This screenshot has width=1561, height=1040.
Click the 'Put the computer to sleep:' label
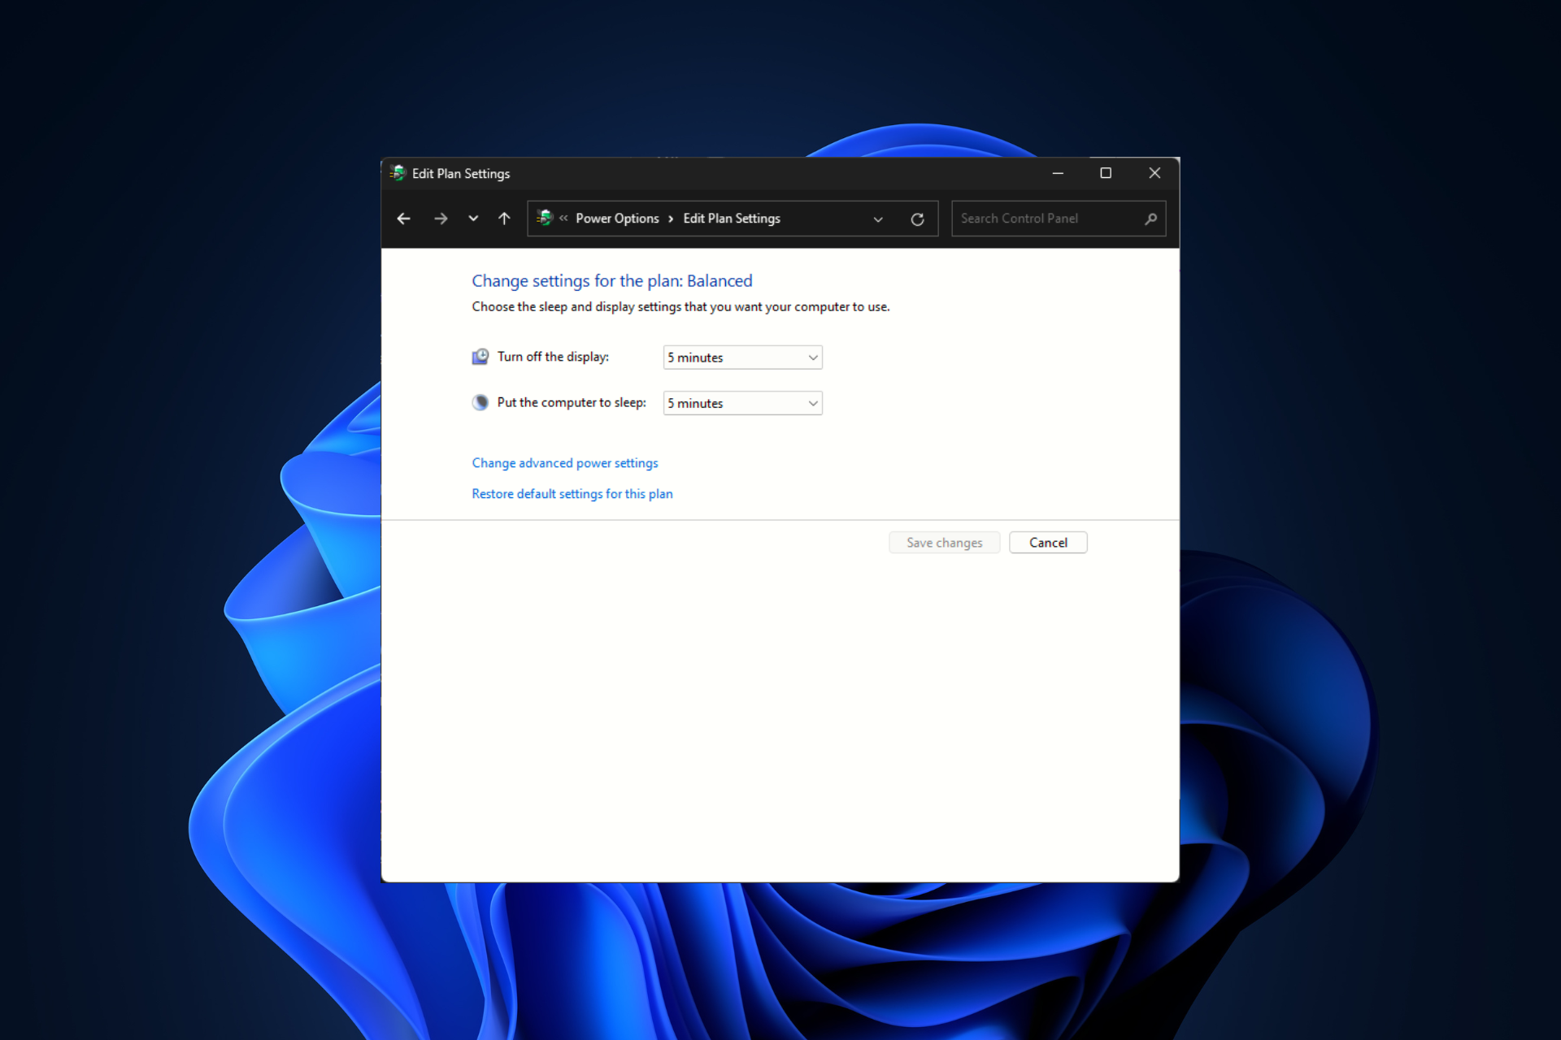pos(572,402)
